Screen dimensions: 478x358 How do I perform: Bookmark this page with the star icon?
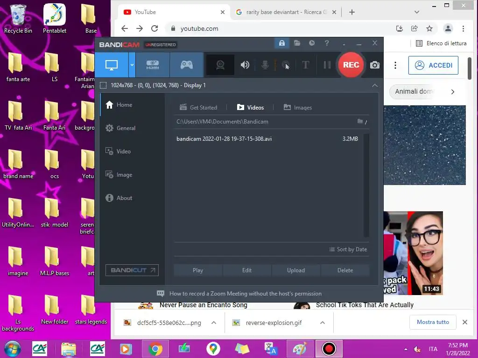pos(429,28)
